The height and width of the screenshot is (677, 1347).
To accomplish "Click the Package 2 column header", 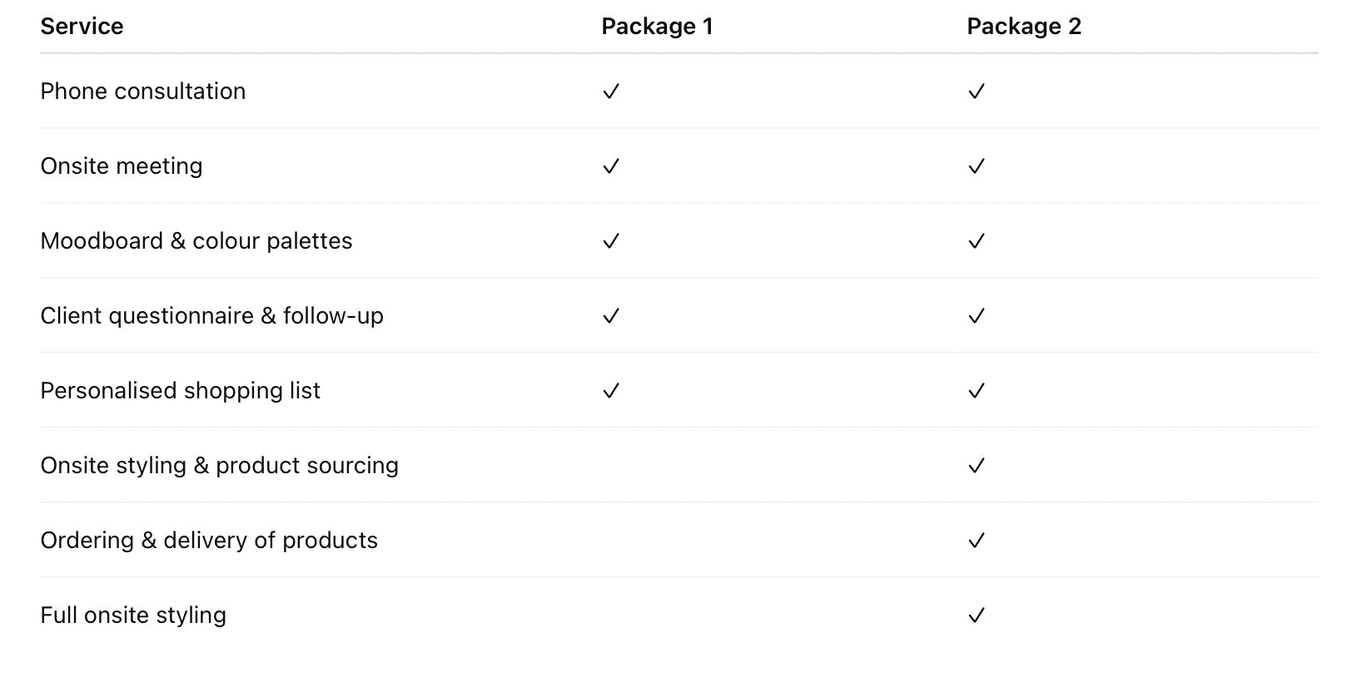I will click(1023, 27).
